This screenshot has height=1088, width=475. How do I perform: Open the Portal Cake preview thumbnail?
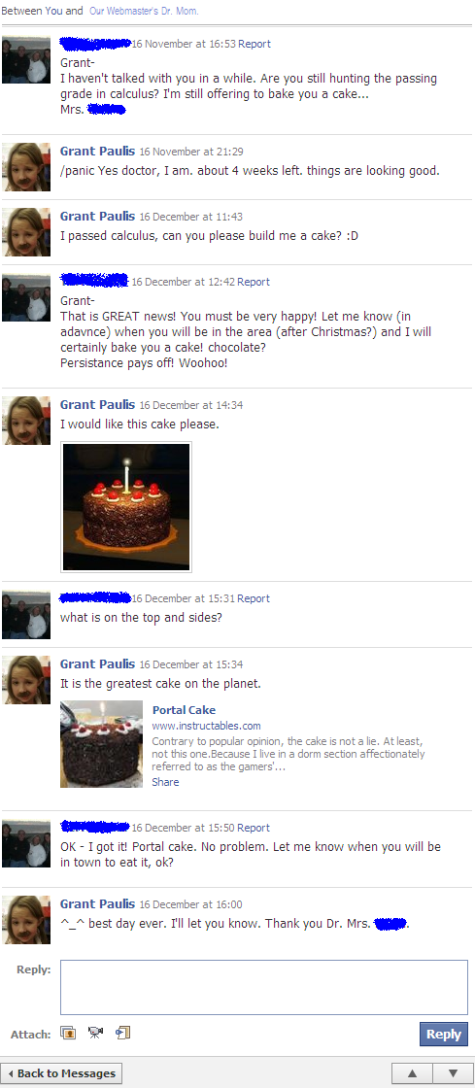[101, 744]
